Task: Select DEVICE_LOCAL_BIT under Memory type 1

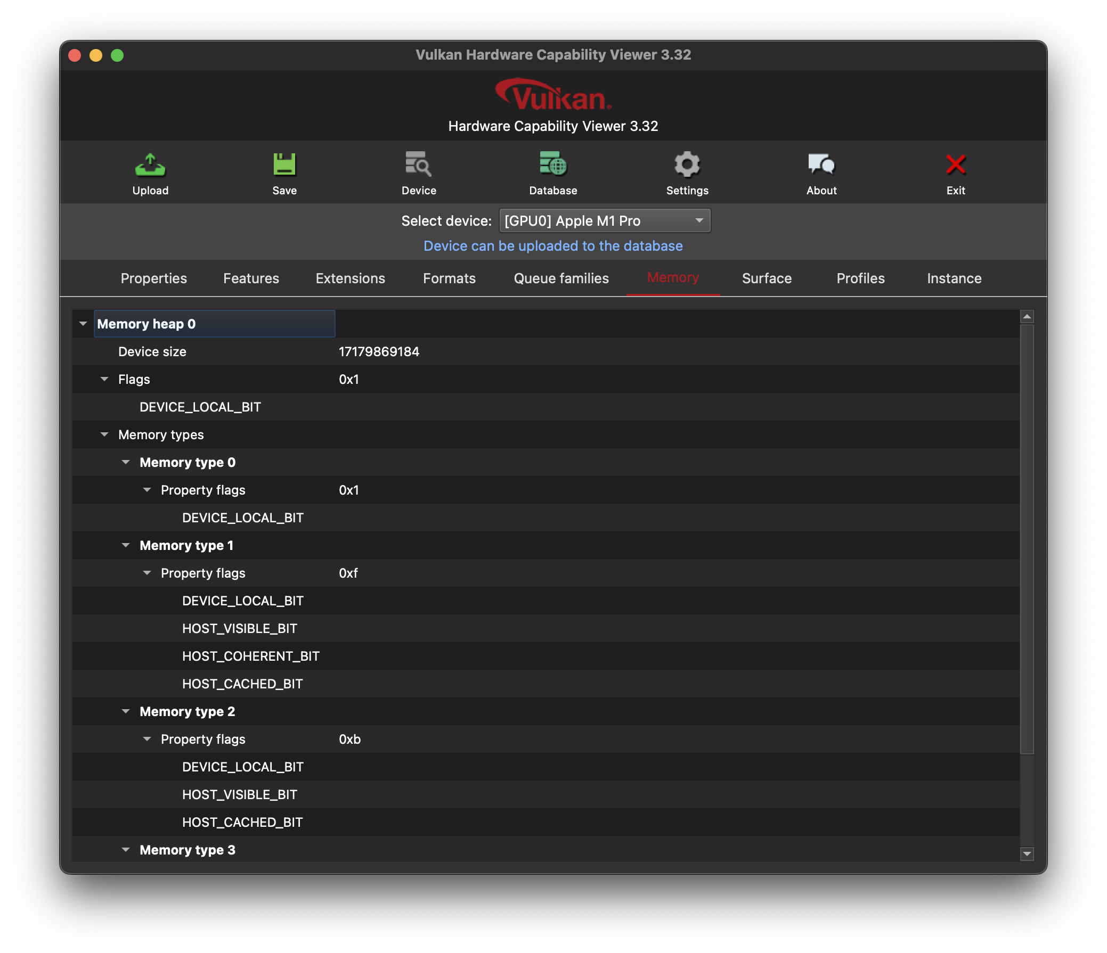Action: [242, 601]
